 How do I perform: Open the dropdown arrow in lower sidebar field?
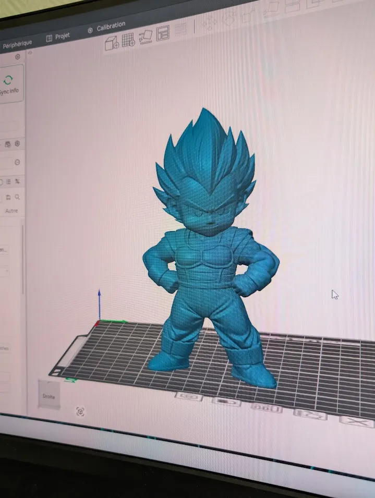(7, 271)
